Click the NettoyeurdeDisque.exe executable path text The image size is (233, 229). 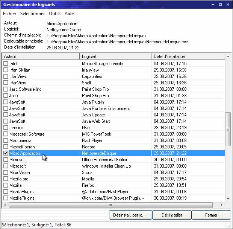[117, 42]
